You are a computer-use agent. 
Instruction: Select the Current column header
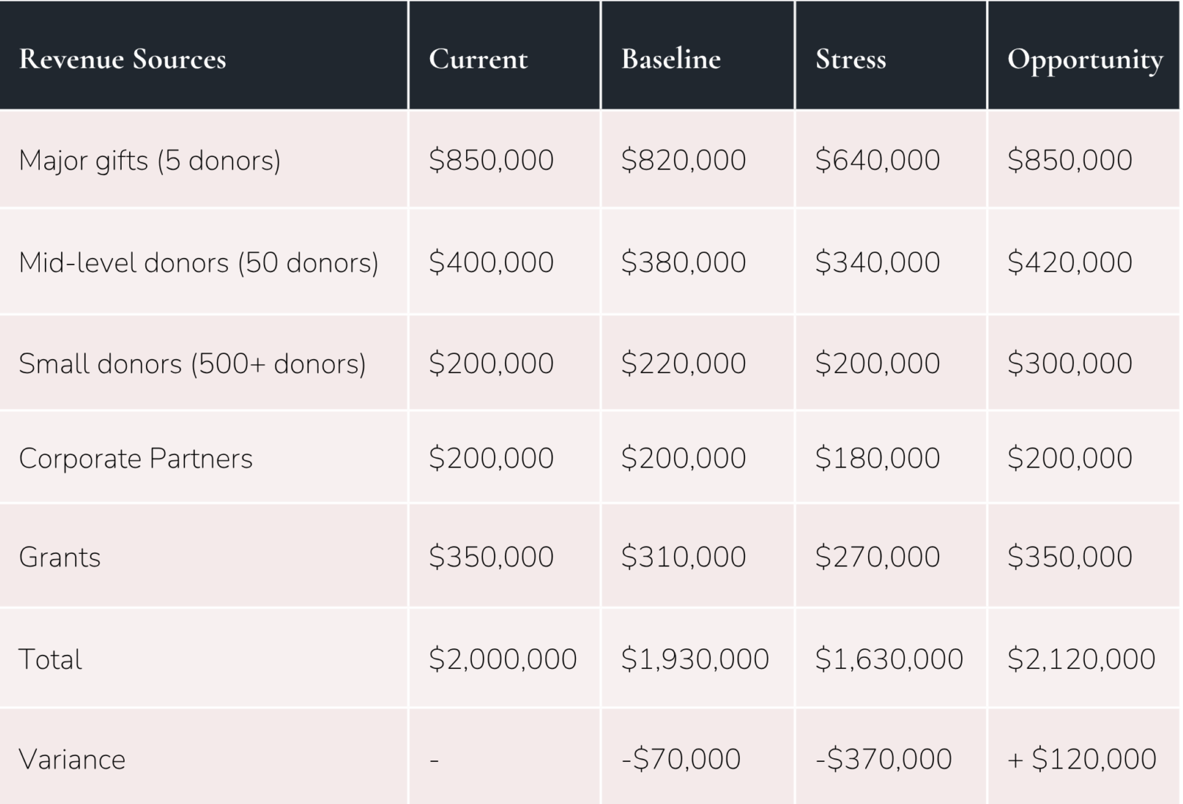point(478,59)
